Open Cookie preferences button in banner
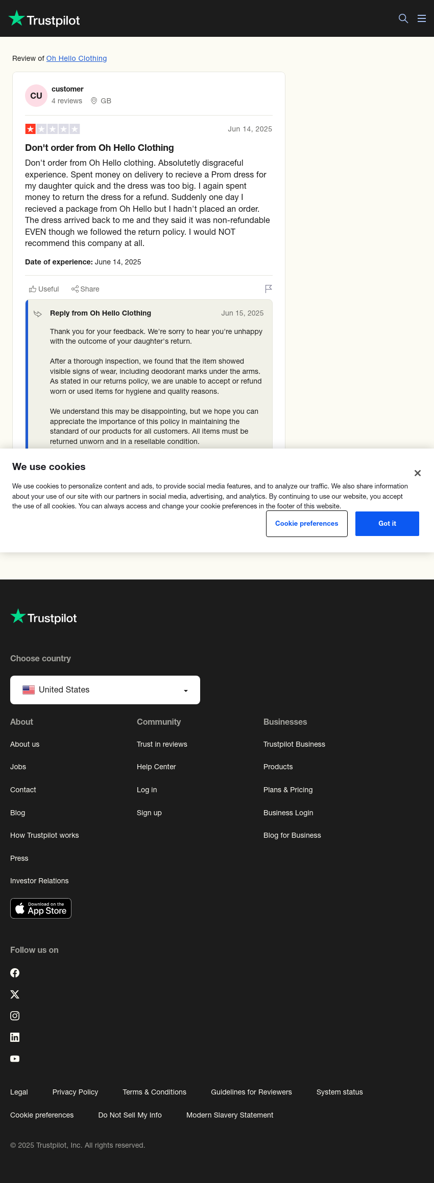The width and height of the screenshot is (434, 1183). tap(307, 524)
